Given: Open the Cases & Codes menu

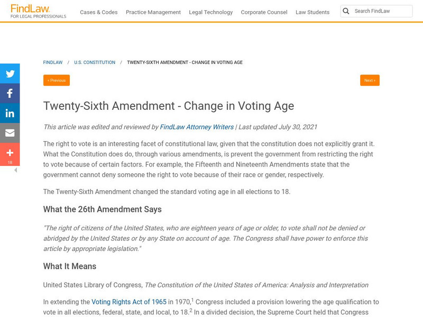Looking at the screenshot, I should click(x=99, y=12).
